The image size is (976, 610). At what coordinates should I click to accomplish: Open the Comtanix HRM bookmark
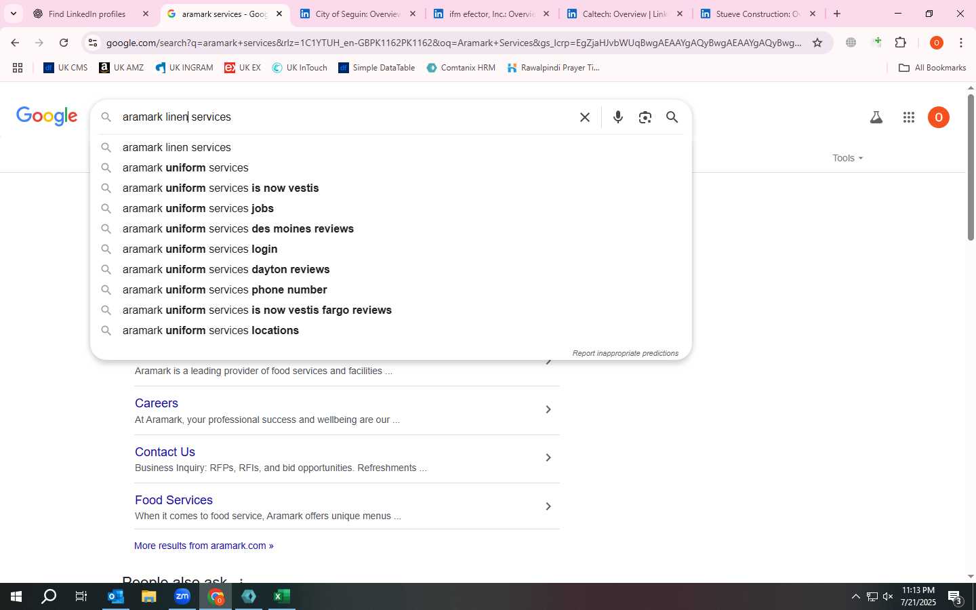tap(462, 68)
